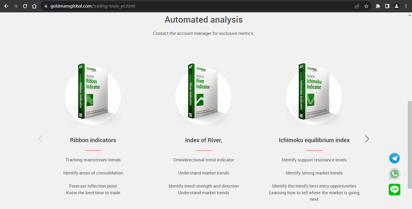Viewport: 412px width, 209px height.
Task: Click 'Know the best time to trade'
Action: pos(93,193)
